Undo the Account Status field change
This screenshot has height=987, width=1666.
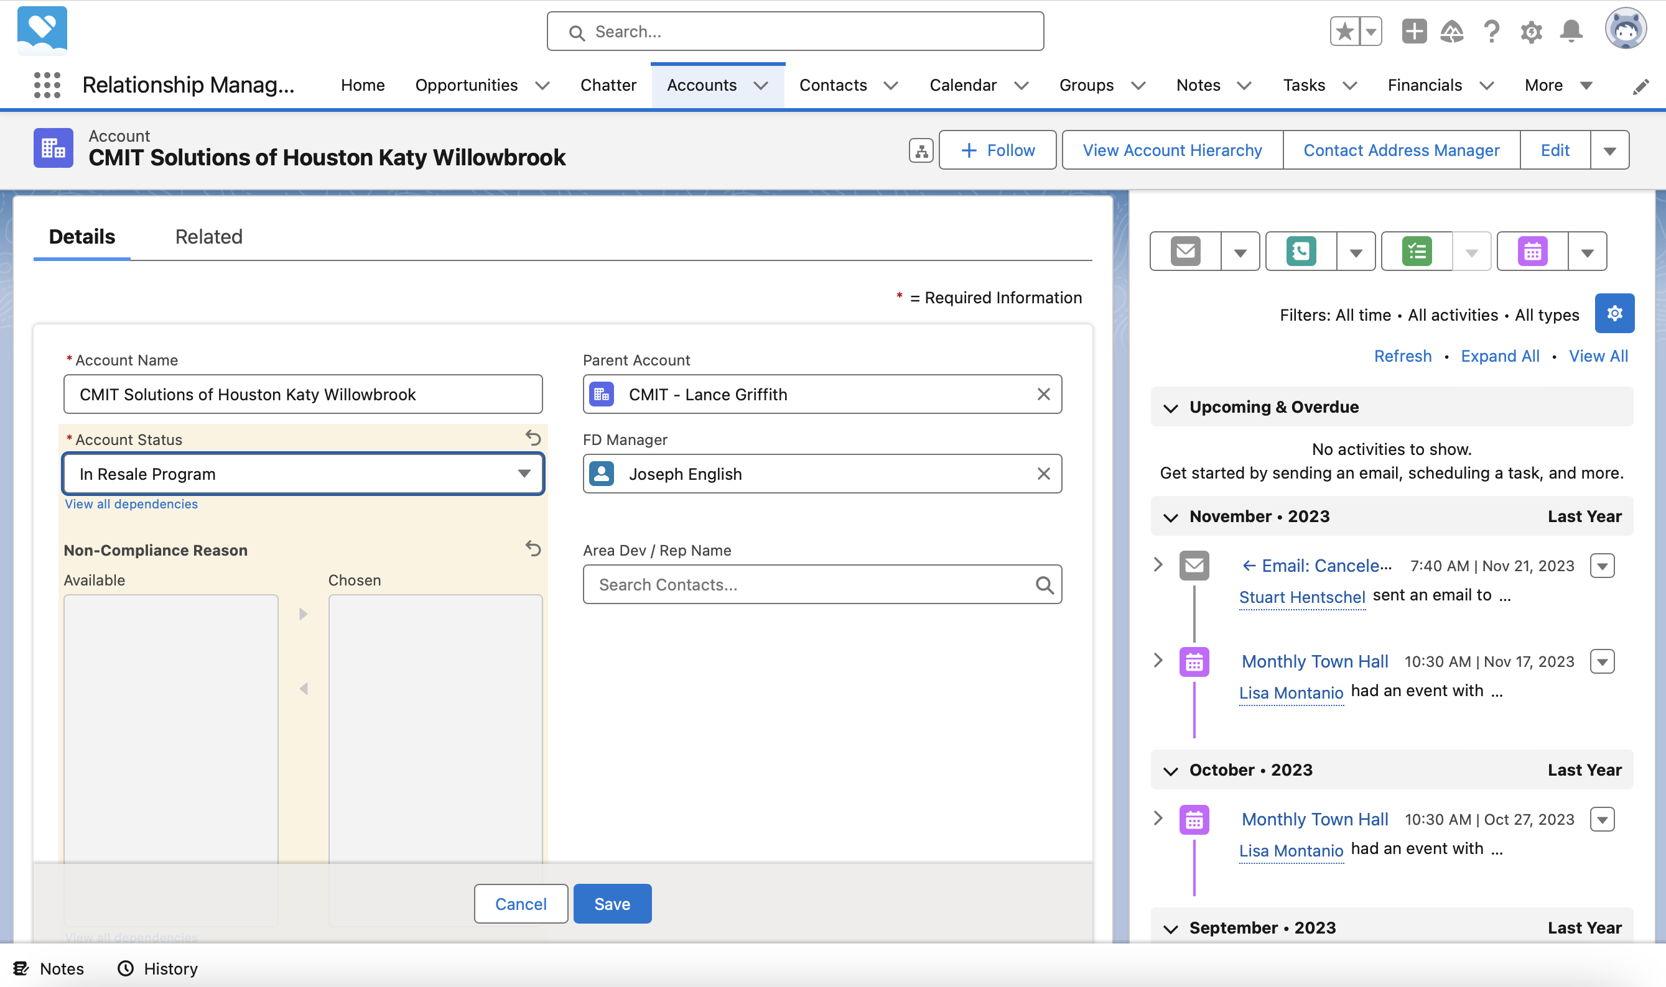point(533,438)
